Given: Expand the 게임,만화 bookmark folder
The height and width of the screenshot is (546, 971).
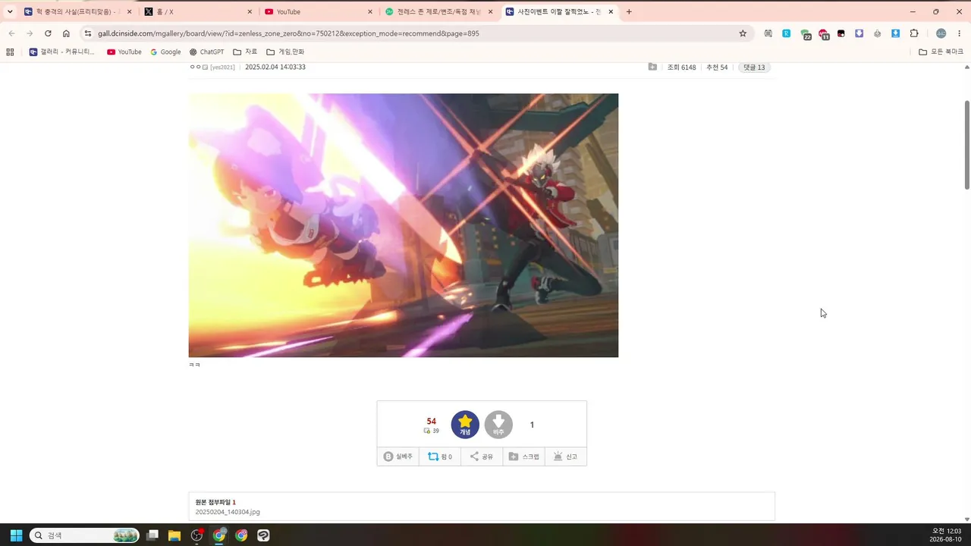Looking at the screenshot, I should point(285,52).
